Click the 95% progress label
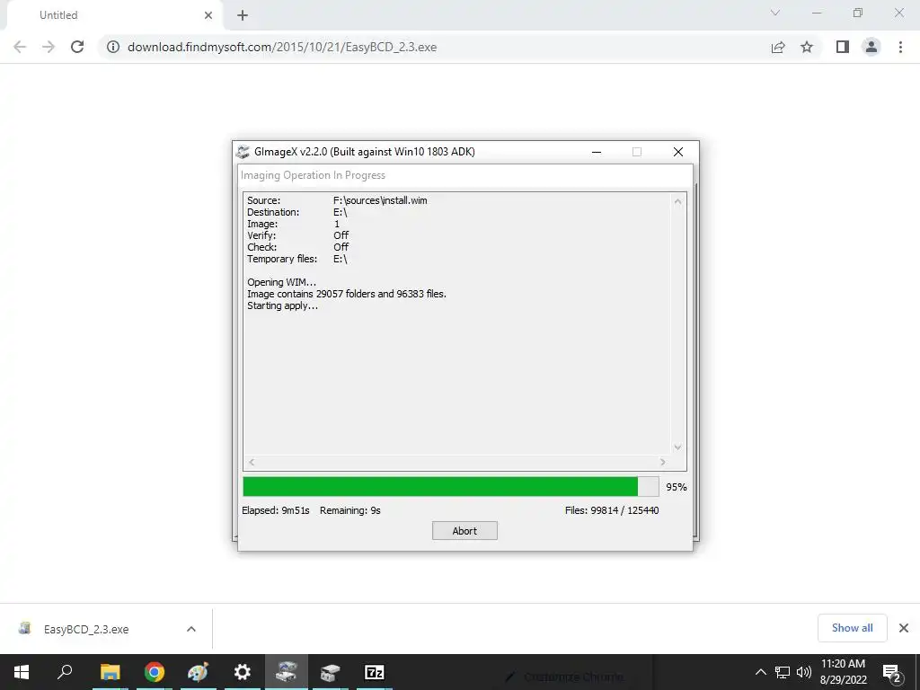920x690 pixels. point(676,487)
